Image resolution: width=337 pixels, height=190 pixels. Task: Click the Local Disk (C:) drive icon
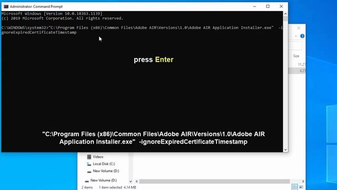89,164
